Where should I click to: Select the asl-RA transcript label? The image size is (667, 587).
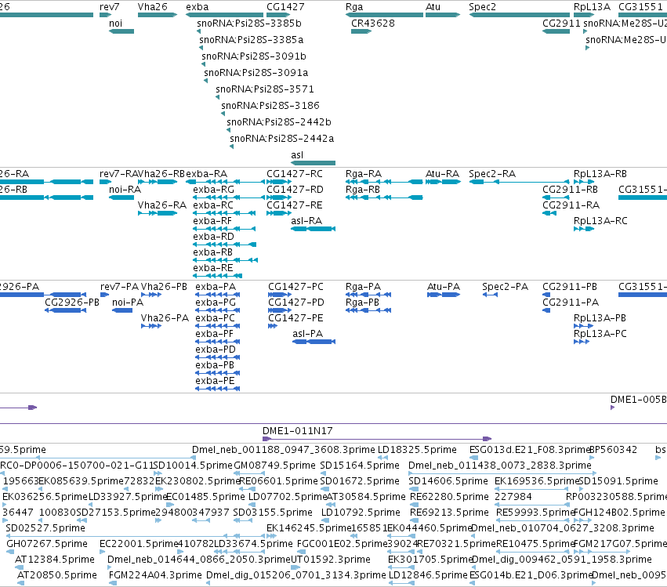click(306, 221)
